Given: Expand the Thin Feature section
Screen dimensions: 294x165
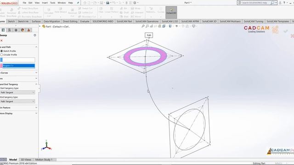Looking at the screenshot, I should coord(36,108).
